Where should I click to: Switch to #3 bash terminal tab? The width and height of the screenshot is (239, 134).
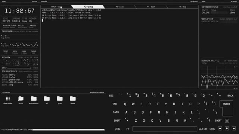pyautogui.click(x=119, y=7)
